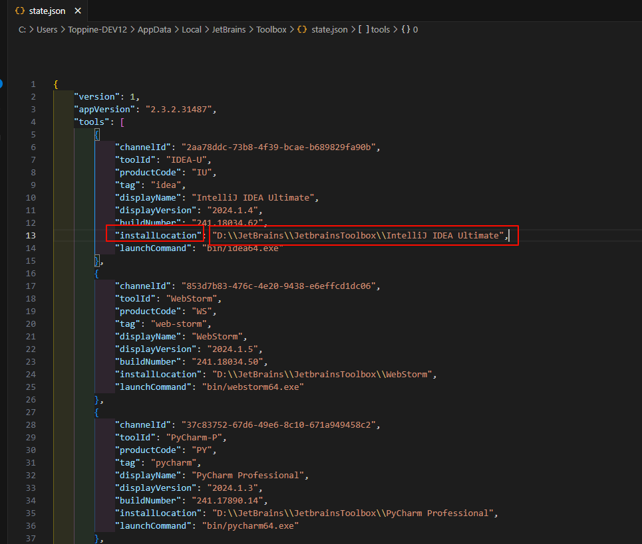Click the tag value "web-storm"
The width and height of the screenshot is (642, 544).
(x=179, y=324)
